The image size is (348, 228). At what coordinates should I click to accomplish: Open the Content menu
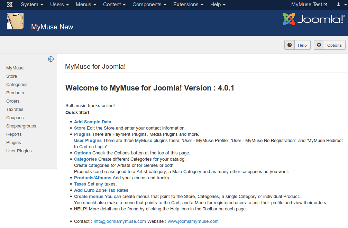(x=114, y=5)
